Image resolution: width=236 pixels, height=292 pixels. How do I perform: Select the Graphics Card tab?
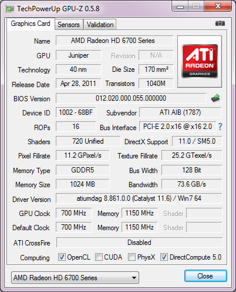[31, 24]
